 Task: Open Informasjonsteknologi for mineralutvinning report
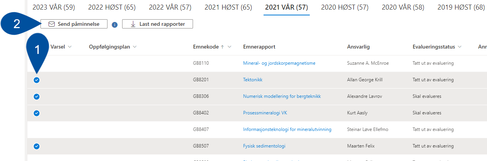coord(287,129)
